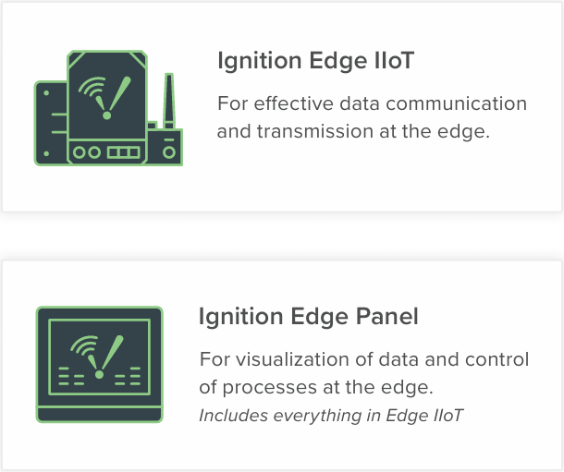Click the italic "Includes everything in Edge IIoT" note
The image size is (564, 472).
(331, 416)
